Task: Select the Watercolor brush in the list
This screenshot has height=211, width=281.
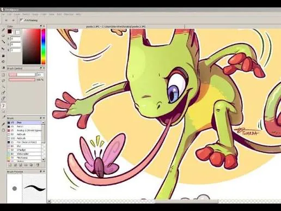Action: [24, 154]
